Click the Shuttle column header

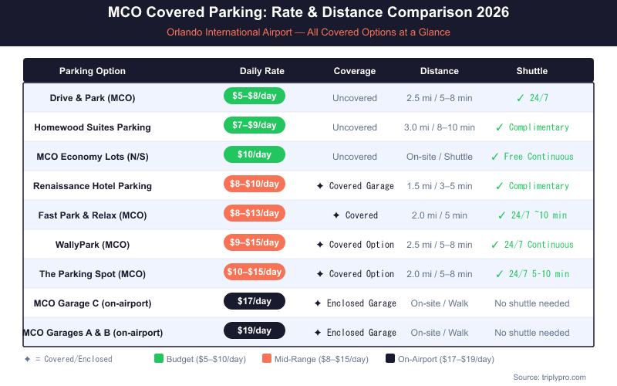coord(532,71)
